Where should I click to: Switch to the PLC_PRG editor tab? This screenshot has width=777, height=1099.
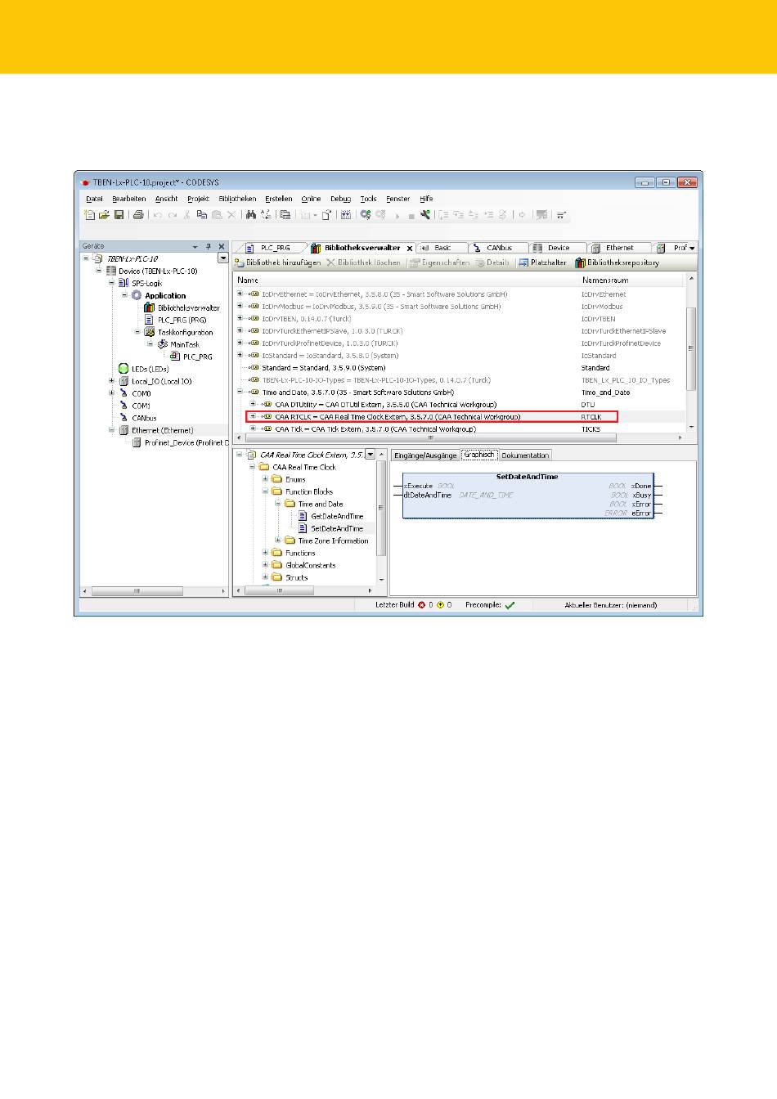pyautogui.click(x=270, y=248)
